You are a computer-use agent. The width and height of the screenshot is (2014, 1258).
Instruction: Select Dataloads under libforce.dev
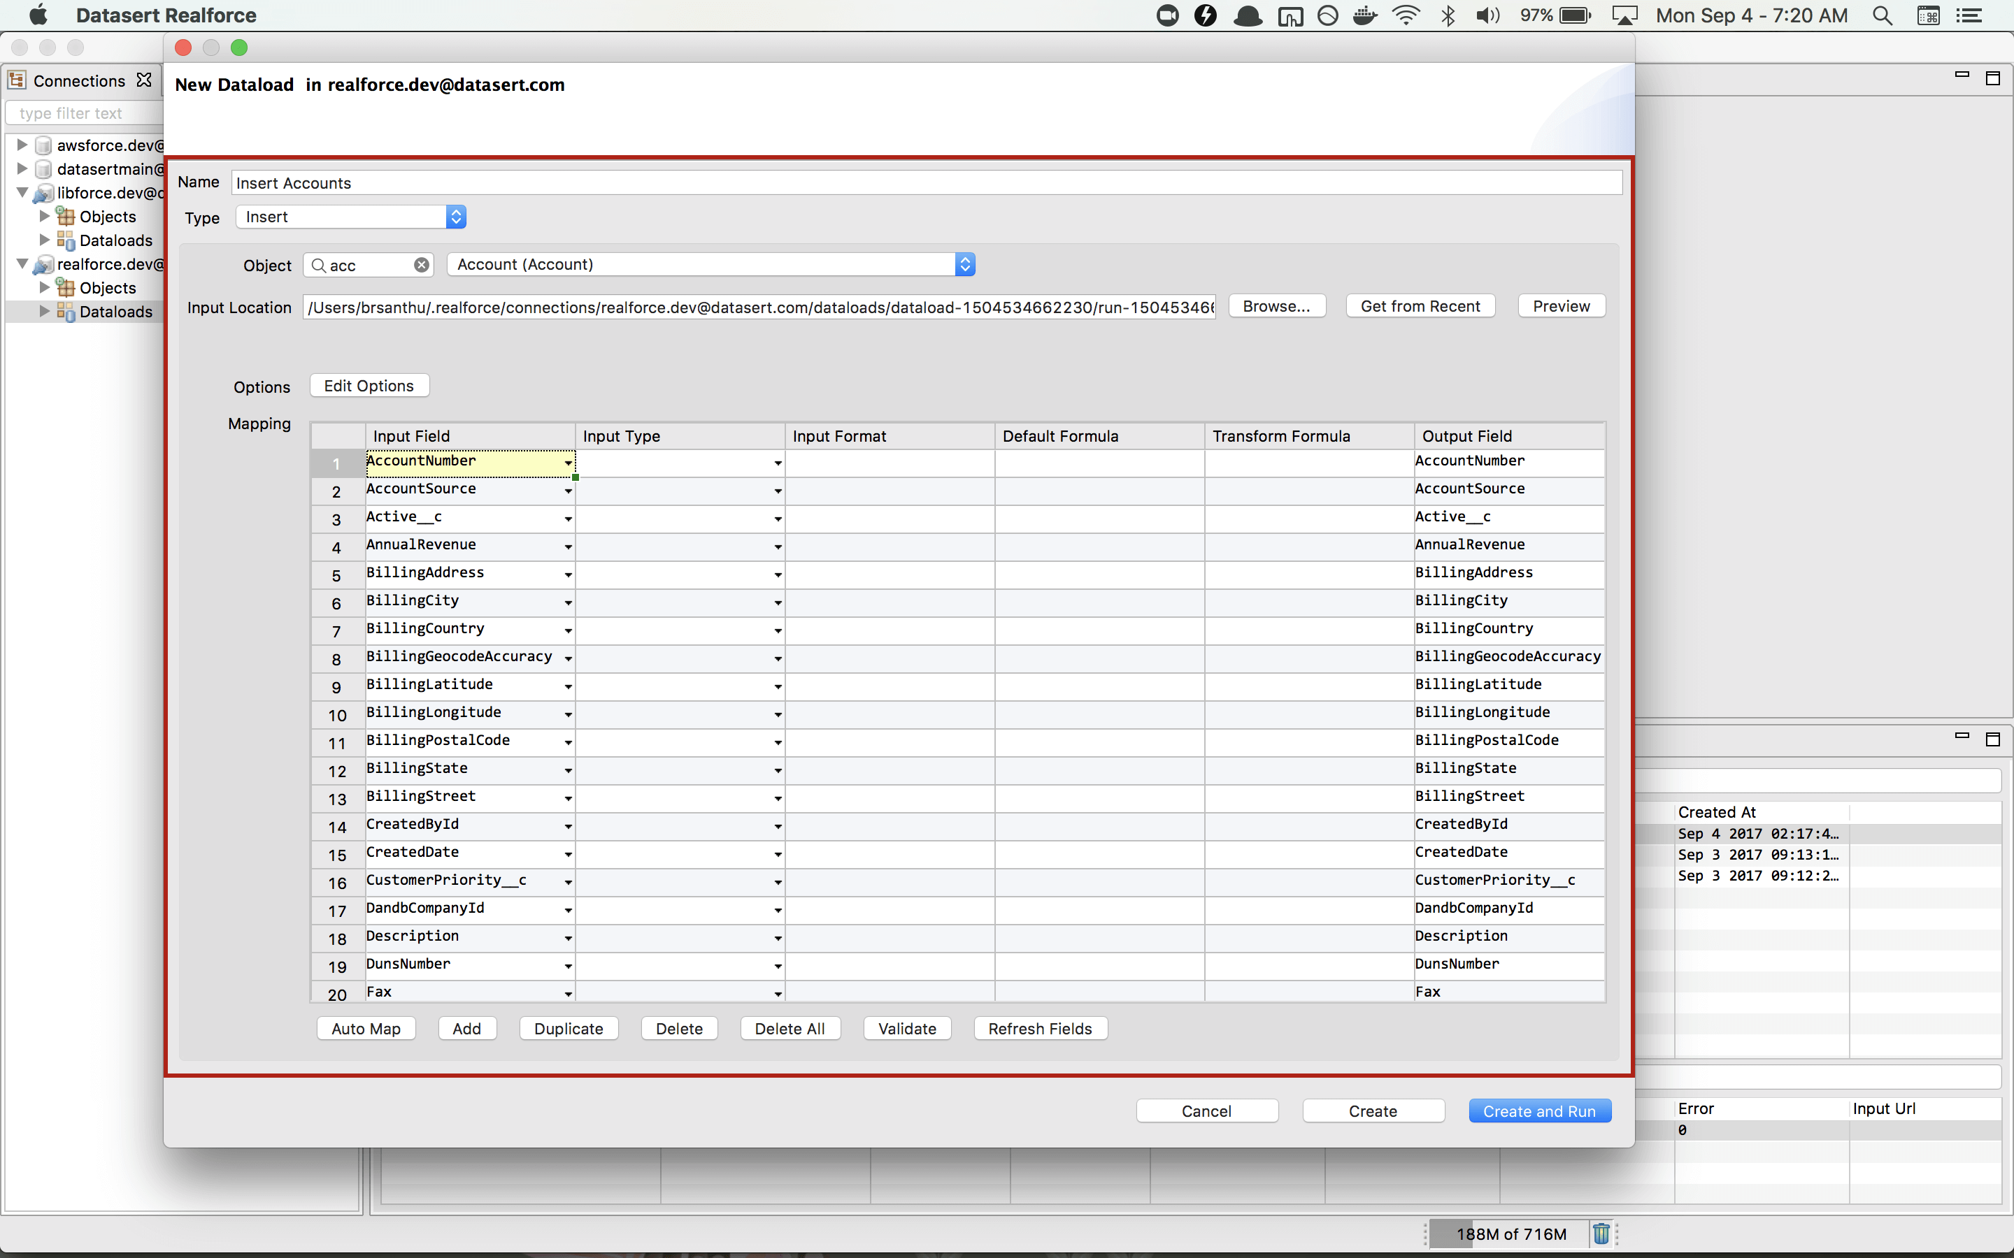tap(115, 240)
